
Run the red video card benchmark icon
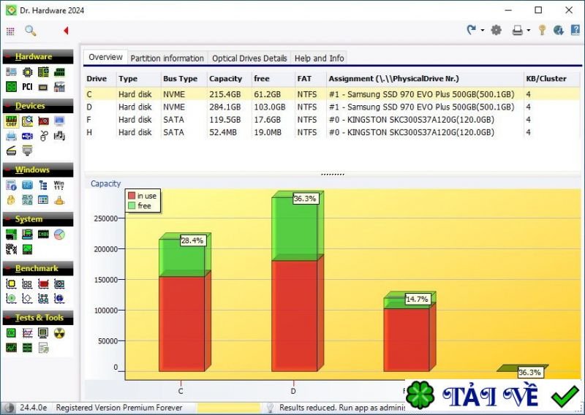[43, 283]
